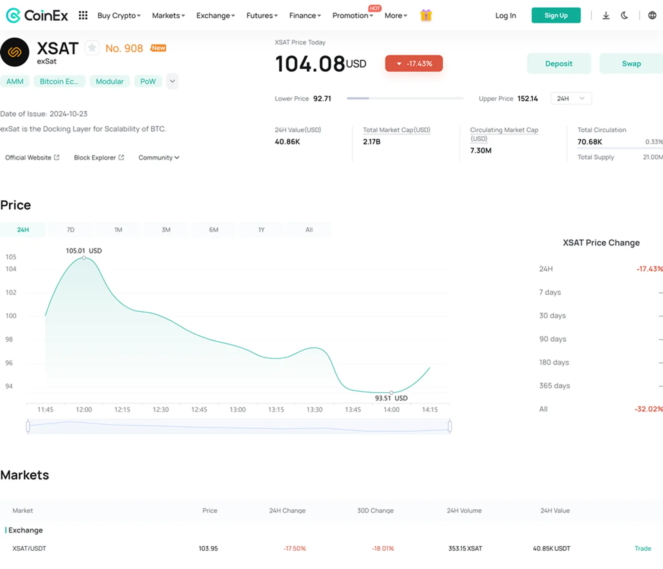
Task: Click the All -32.02% price change row
Action: (601, 409)
